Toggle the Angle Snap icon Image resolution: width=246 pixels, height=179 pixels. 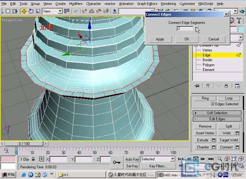pos(91,11)
